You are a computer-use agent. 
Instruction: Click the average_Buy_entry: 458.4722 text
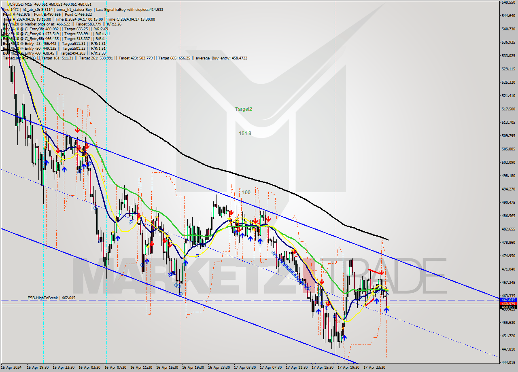pos(222,58)
